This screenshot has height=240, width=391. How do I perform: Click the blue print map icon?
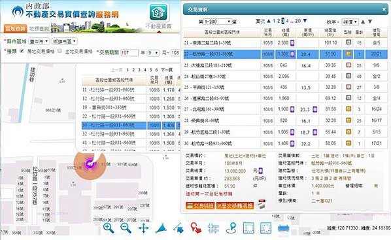tap(283, 228)
